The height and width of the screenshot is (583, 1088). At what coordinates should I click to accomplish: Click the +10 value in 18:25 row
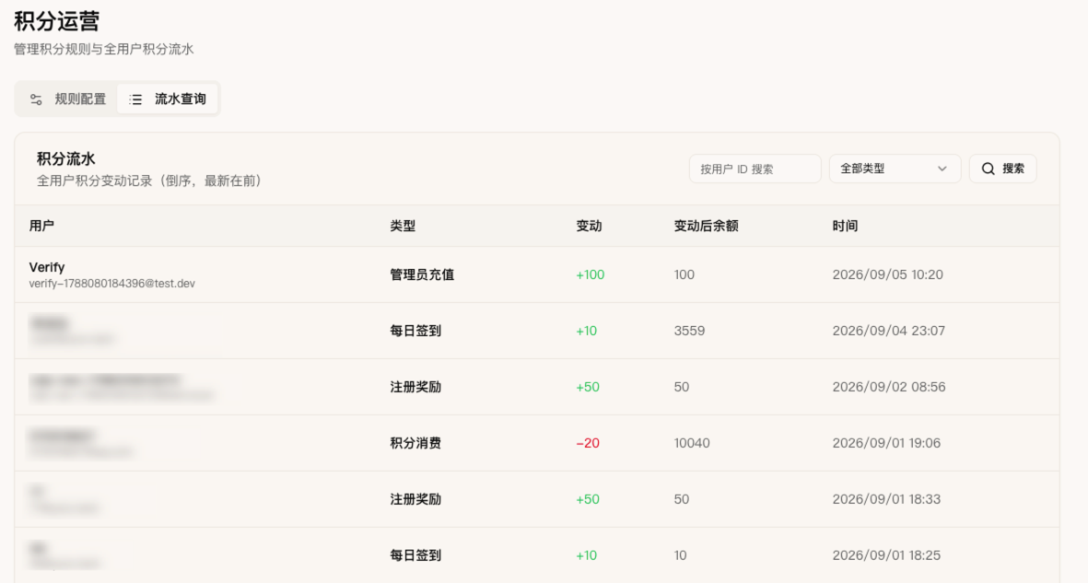click(x=586, y=556)
